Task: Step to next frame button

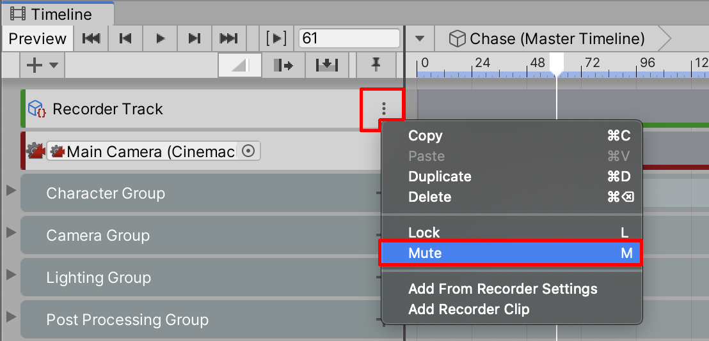Action: [195, 39]
